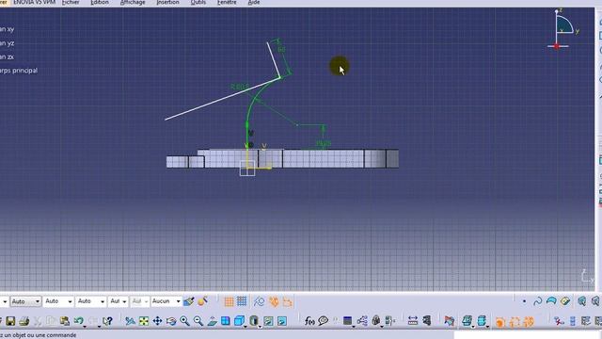
Task: Select the xy plane tree item
Action: click(x=7, y=29)
